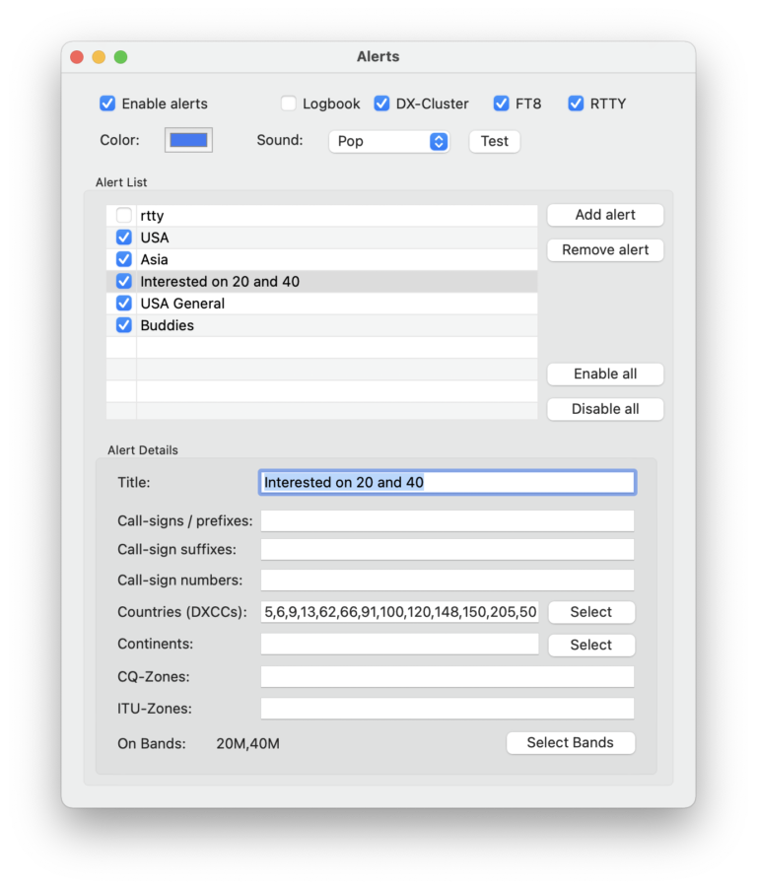Close the Alerts window
757x889 pixels.
[x=77, y=57]
